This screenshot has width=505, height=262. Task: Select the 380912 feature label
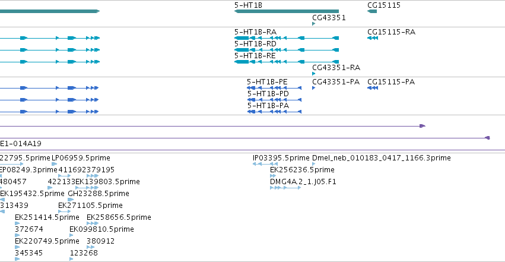(100, 241)
